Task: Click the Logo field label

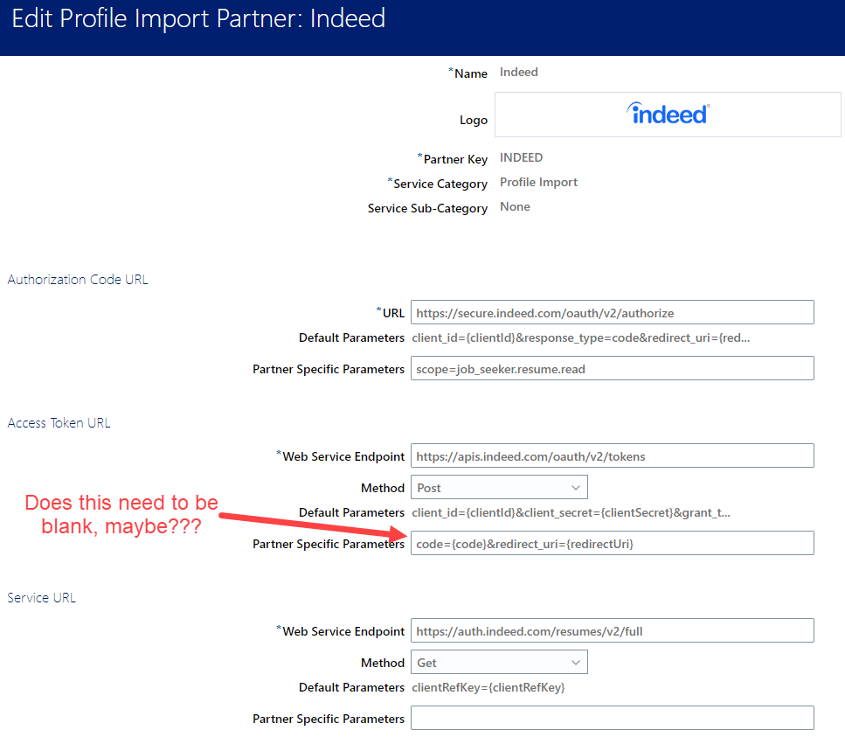Action: [473, 120]
